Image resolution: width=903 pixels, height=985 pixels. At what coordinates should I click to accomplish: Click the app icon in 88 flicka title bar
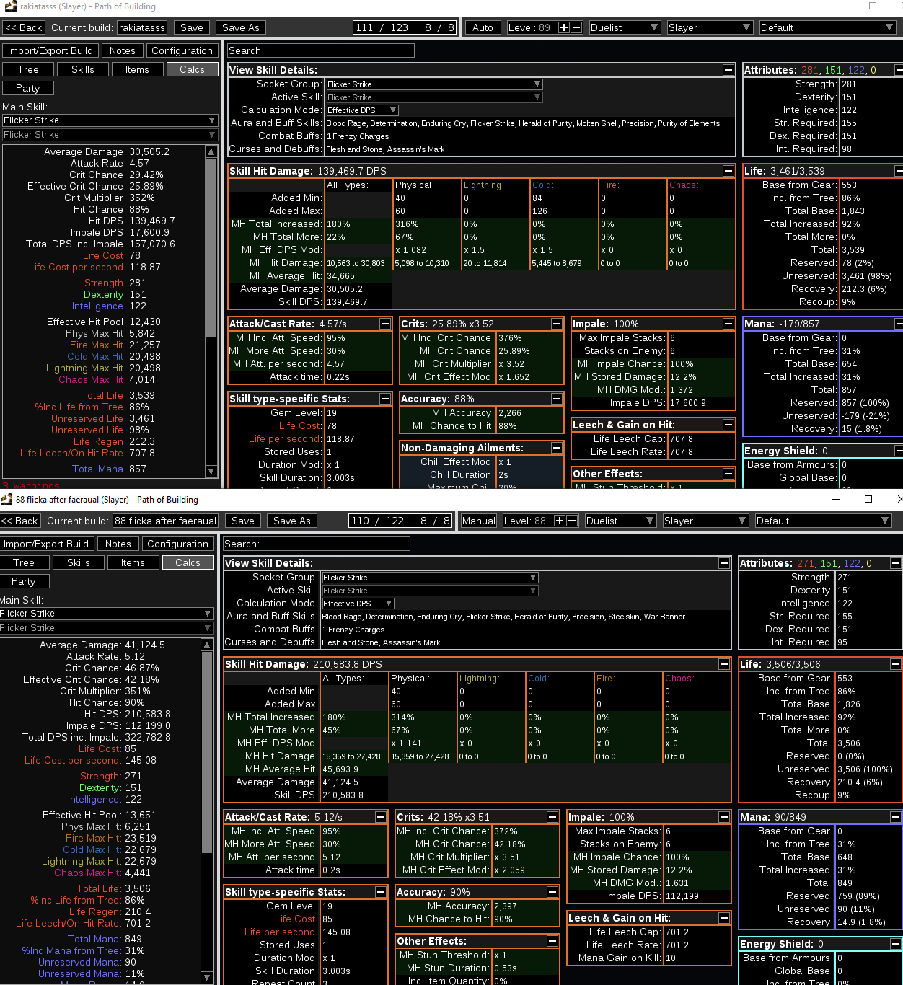[x=6, y=499]
